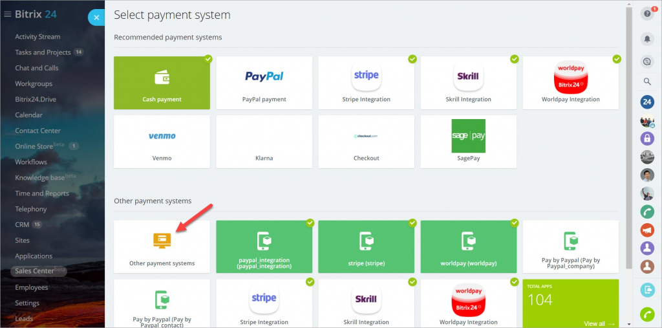Select the Cash payment tile
Viewport: 662px width, 328px height.
(x=162, y=83)
